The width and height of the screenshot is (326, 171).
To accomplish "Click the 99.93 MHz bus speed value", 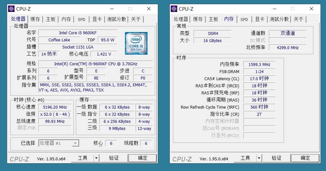I will pyautogui.click(x=55, y=122).
